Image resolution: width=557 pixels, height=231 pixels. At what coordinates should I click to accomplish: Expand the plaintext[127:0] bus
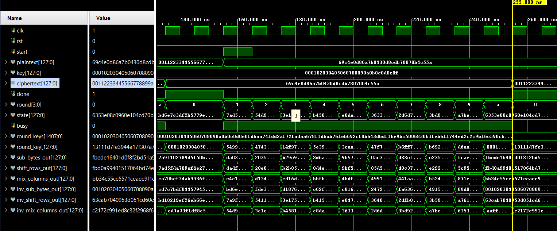pyautogui.click(x=6, y=62)
